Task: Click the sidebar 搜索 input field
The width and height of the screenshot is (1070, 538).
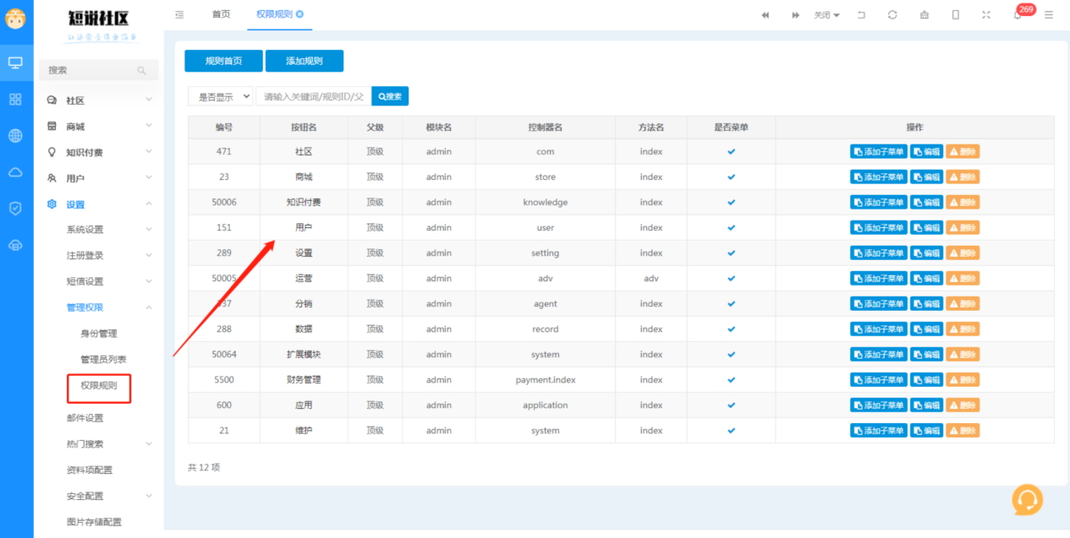Action: tap(98, 71)
